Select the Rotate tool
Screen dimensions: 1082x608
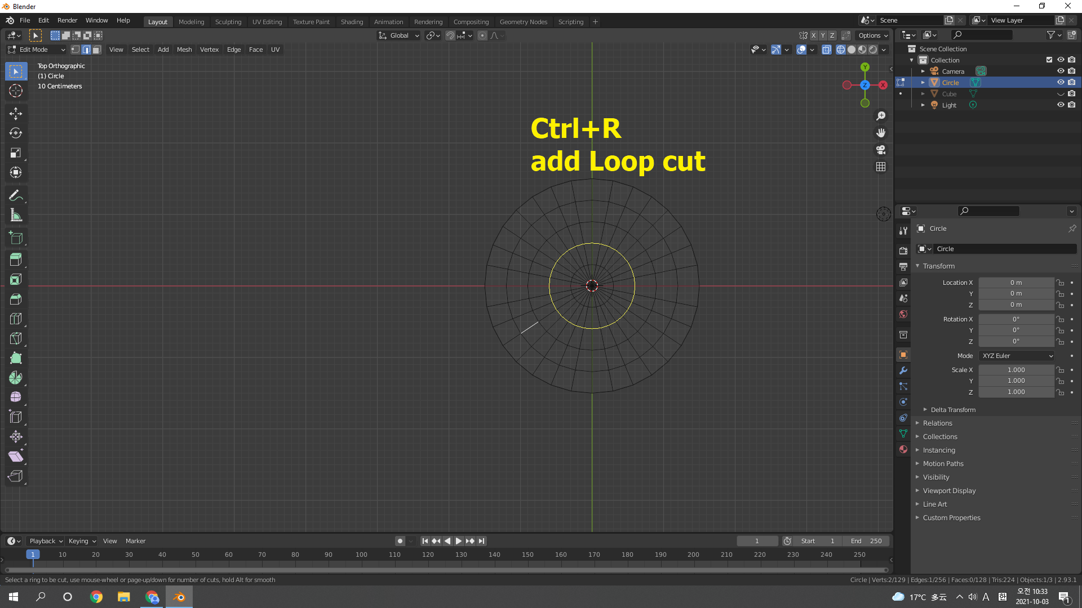(x=16, y=133)
